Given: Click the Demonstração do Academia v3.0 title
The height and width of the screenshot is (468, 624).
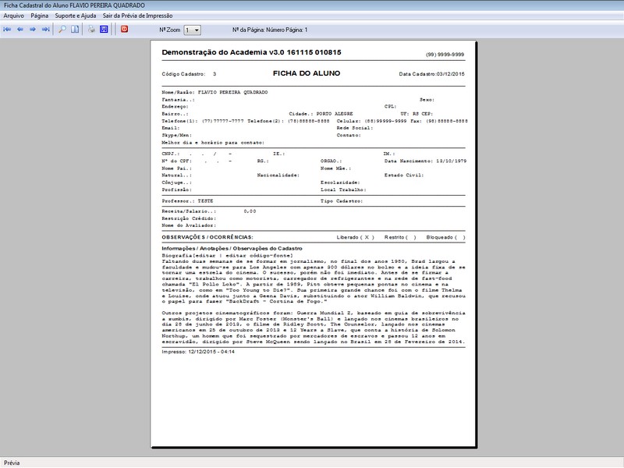Looking at the screenshot, I should point(251,52).
